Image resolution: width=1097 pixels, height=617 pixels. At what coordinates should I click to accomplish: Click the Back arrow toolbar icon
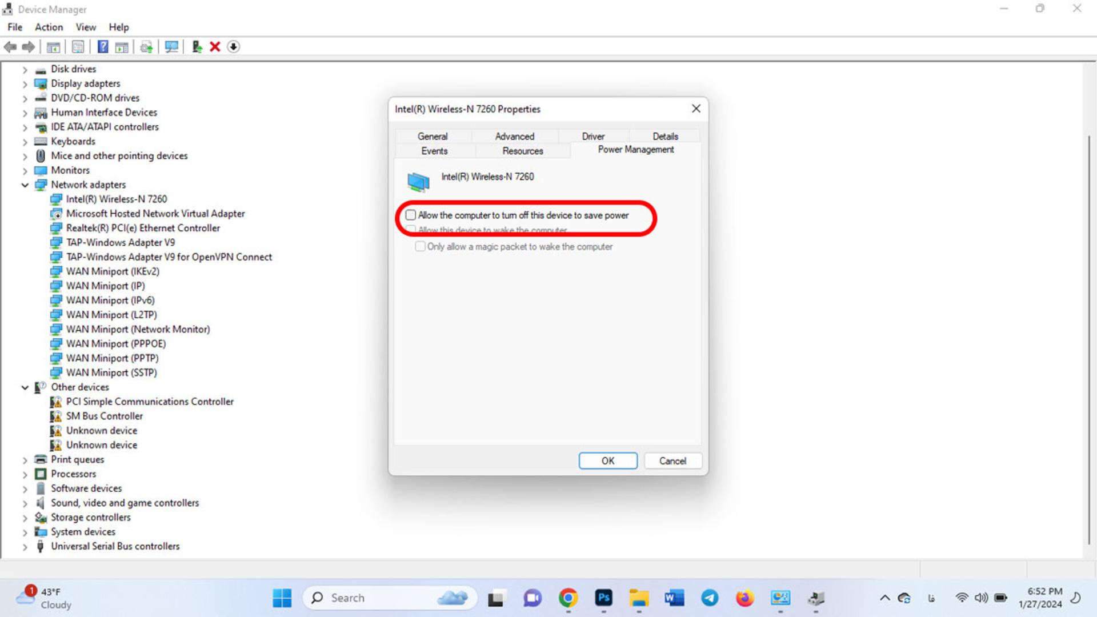pyautogui.click(x=10, y=47)
